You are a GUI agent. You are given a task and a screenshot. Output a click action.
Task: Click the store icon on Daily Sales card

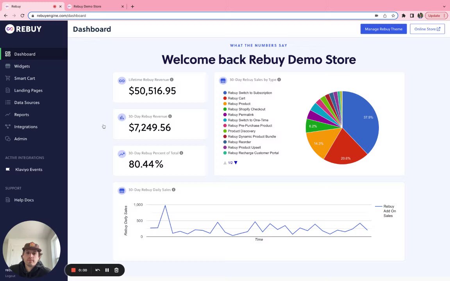click(122, 191)
